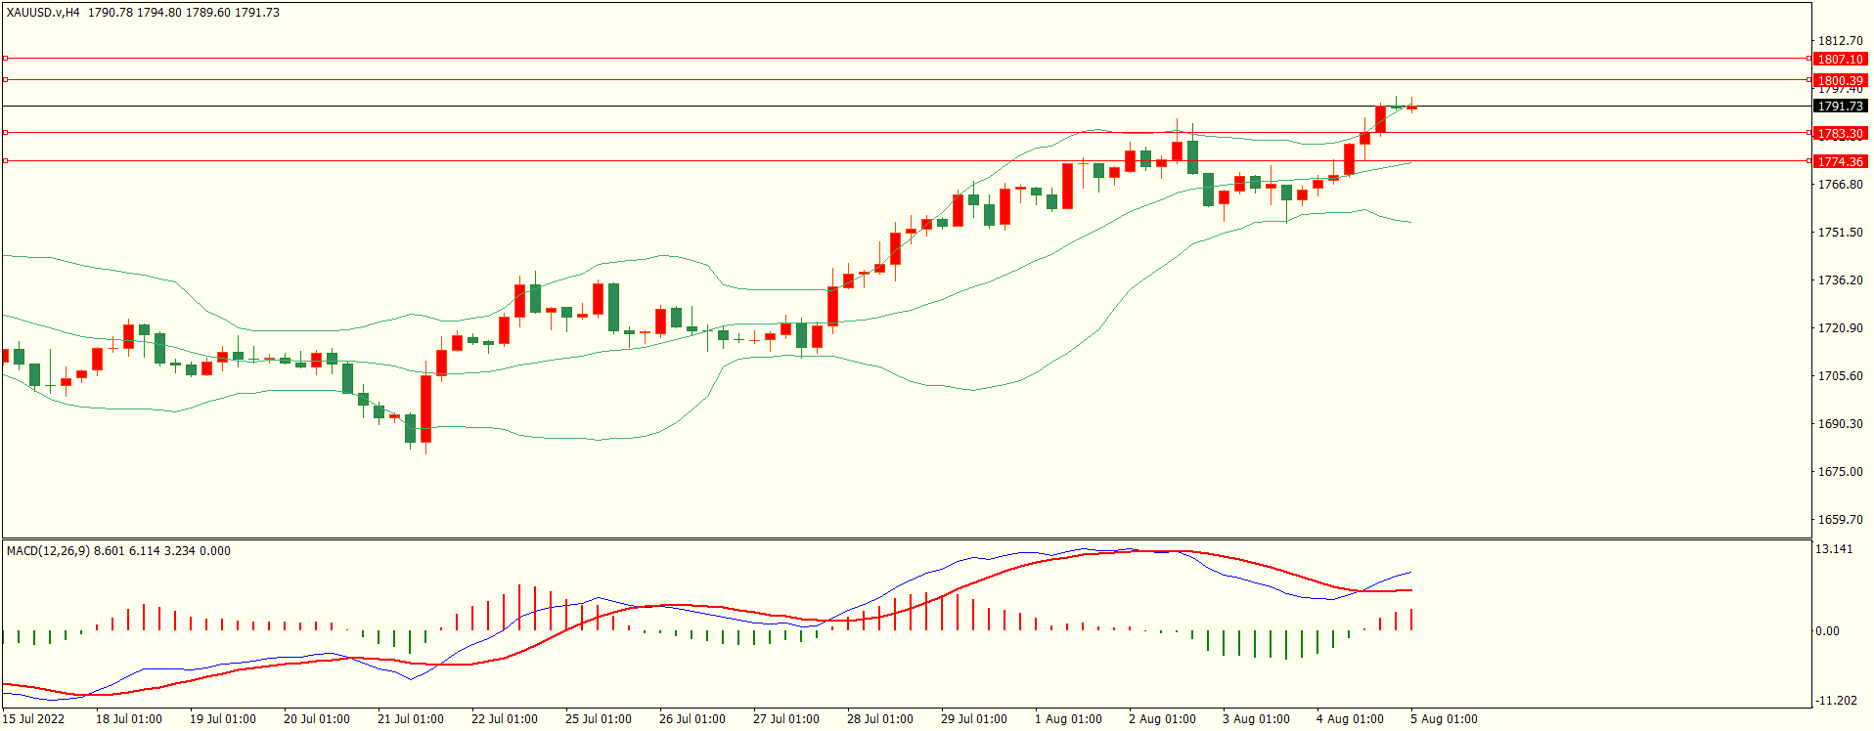Click the 15 Jul 2022 date label
1874x731 pixels.
[x=33, y=719]
